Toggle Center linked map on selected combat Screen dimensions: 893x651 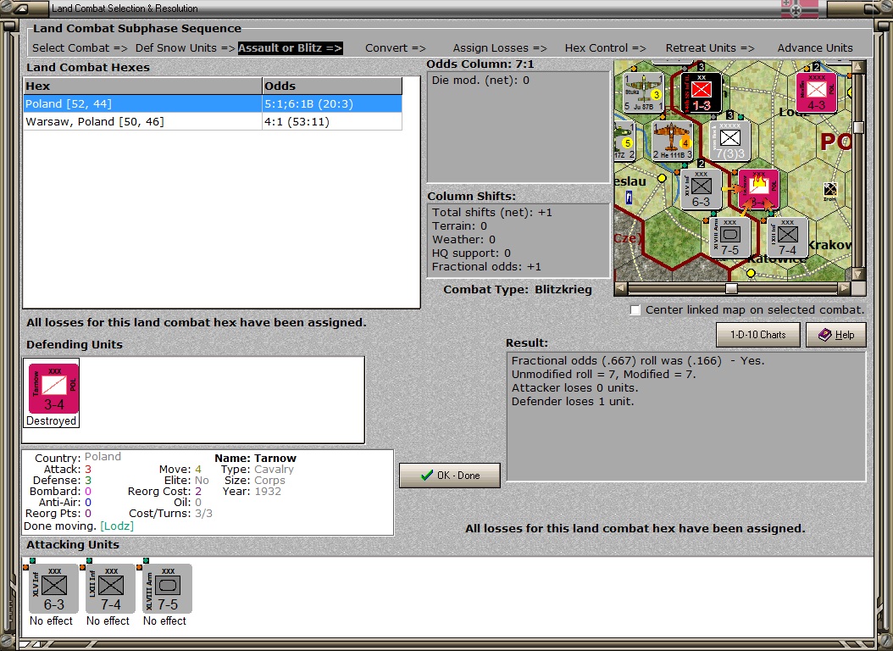(635, 310)
